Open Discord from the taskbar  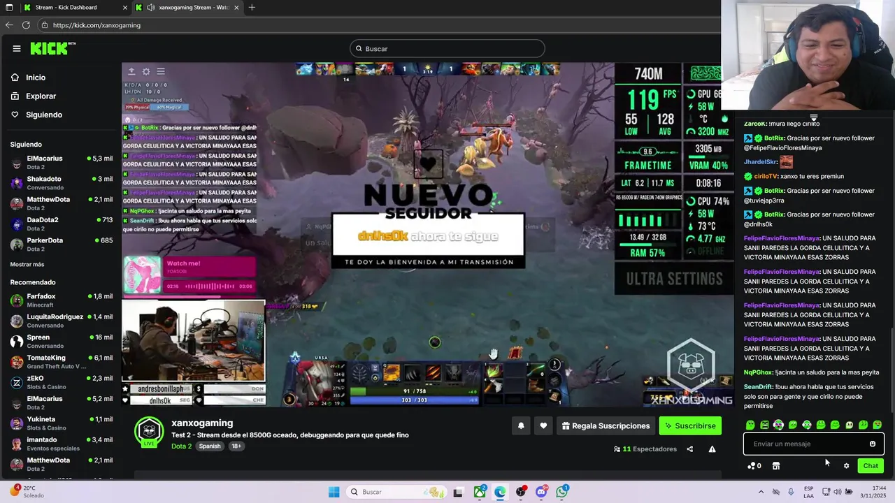coord(541,492)
